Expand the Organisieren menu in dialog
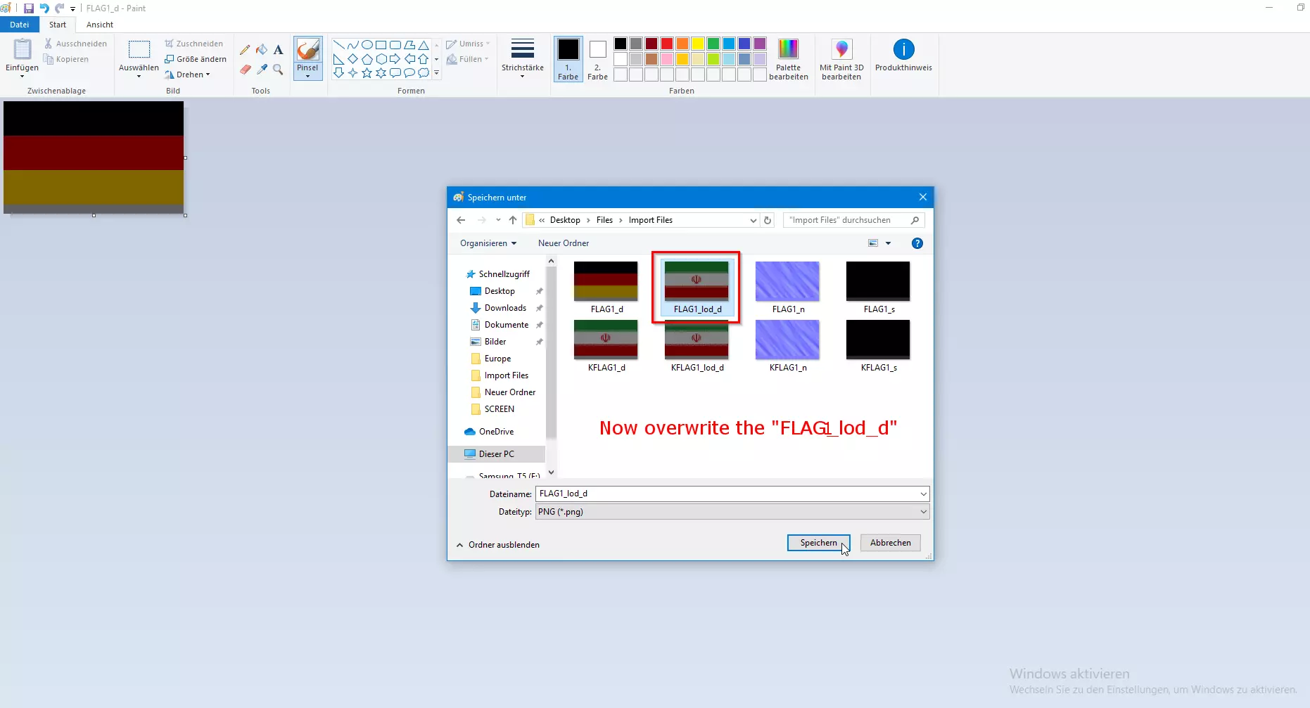Viewport: 1310px width, 708px height. (488, 243)
